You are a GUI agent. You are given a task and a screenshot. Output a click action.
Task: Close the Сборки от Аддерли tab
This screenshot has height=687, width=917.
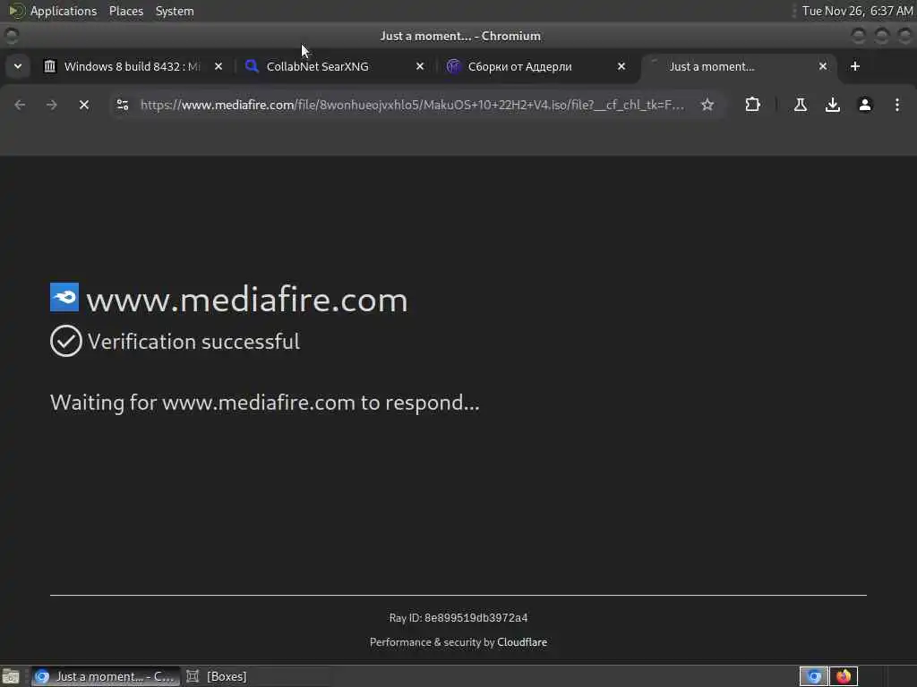(x=621, y=66)
